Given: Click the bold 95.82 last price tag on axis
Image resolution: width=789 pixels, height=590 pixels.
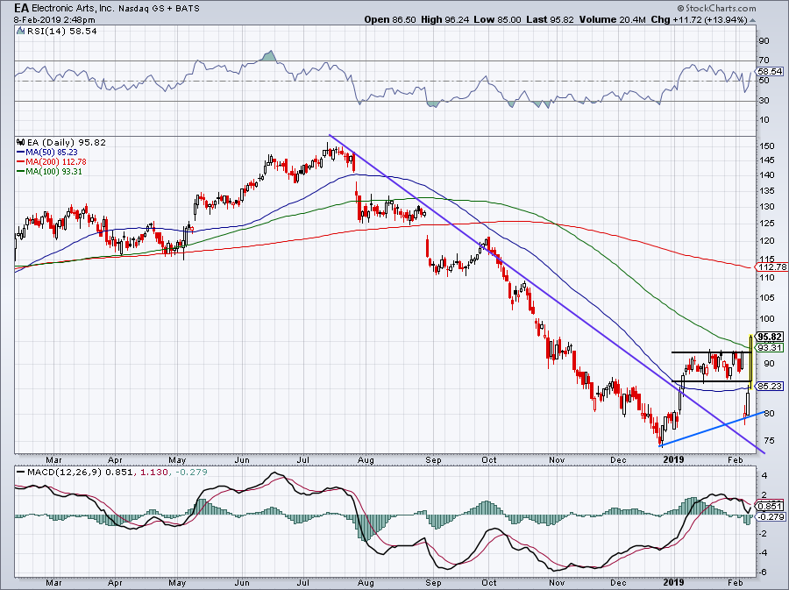Looking at the screenshot, I should tap(770, 337).
